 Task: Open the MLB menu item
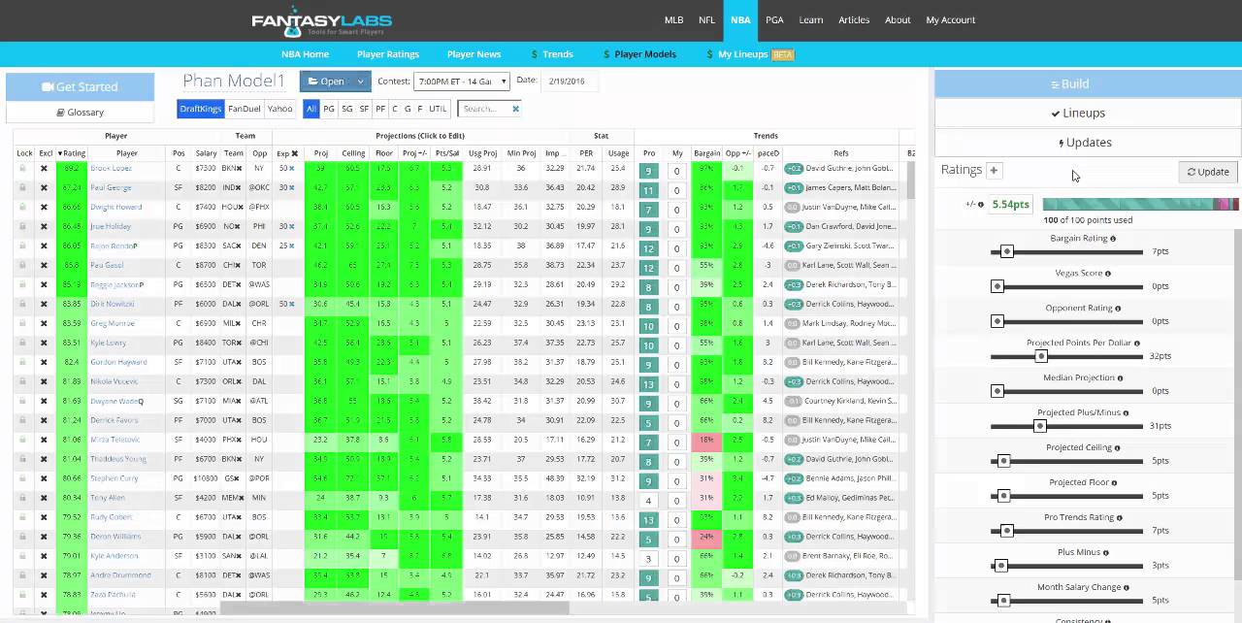pos(673,20)
